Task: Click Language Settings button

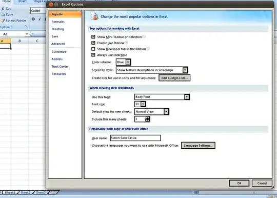Action: point(198,146)
